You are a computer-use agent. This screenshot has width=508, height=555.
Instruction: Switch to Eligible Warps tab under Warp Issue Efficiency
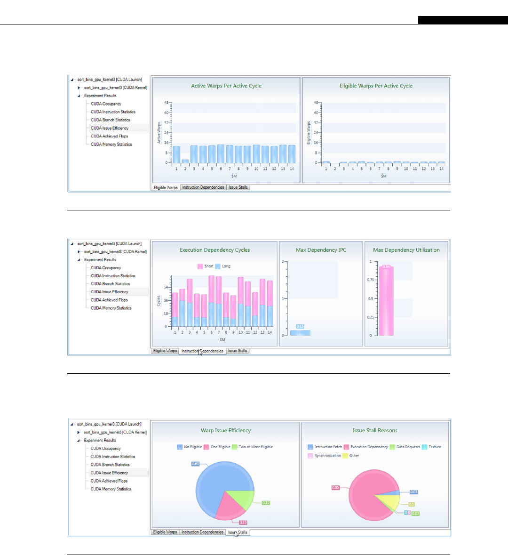(165, 532)
